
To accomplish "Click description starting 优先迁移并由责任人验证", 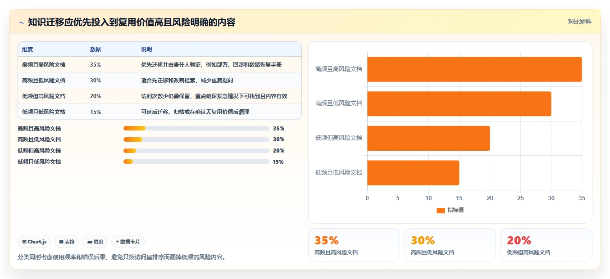I will 211,65.
